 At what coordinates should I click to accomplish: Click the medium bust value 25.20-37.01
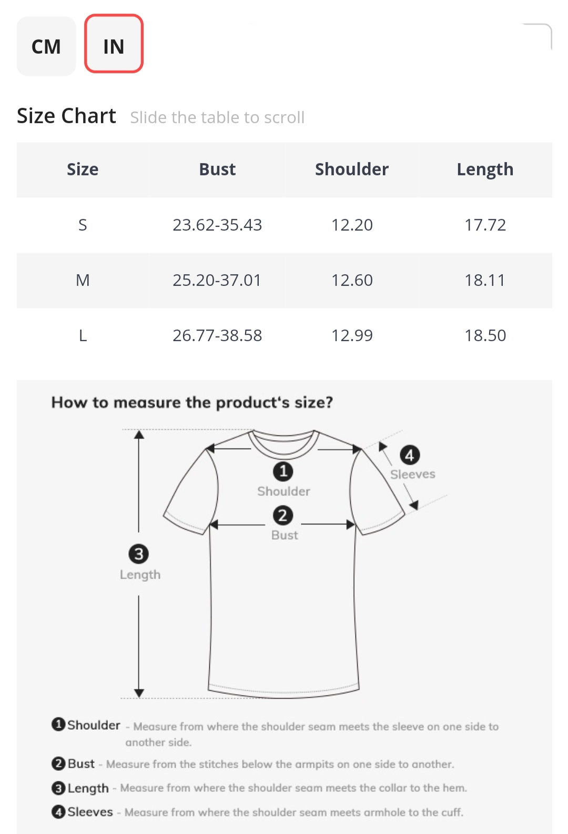click(x=217, y=280)
